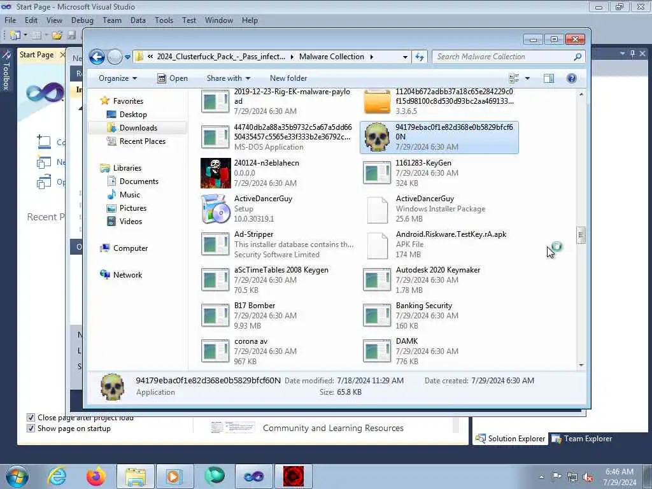Open Firefox from taskbar
652x489 pixels.
pyautogui.click(x=96, y=476)
